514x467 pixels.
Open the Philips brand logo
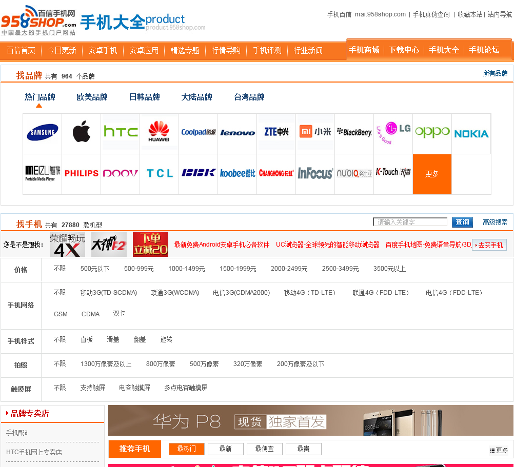[x=81, y=173]
